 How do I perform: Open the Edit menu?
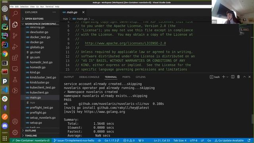tap(17, 6)
